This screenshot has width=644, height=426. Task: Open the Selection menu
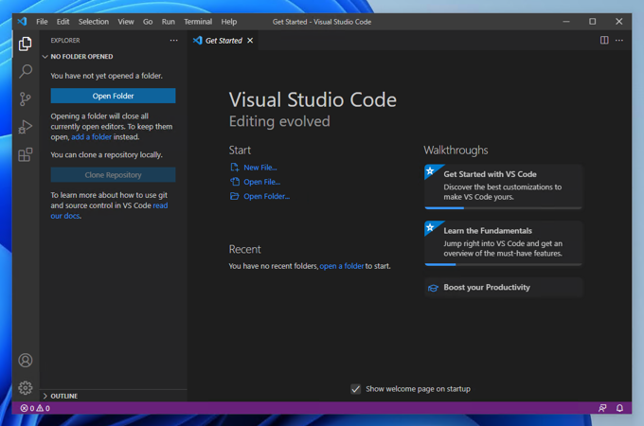point(93,22)
